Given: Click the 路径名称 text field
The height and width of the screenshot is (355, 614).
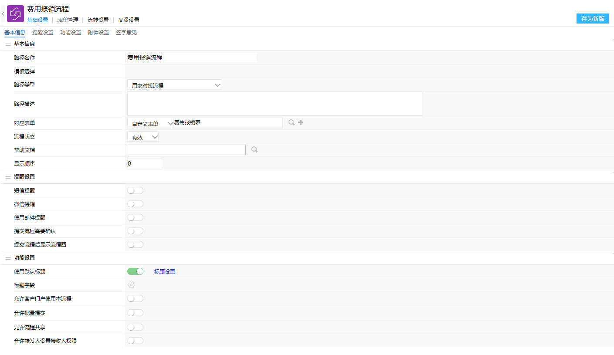Looking at the screenshot, I should click(192, 57).
